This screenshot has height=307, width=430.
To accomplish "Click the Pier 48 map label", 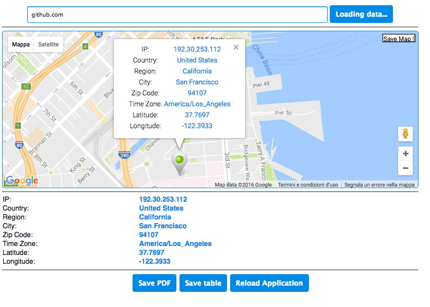I will pyautogui.click(x=261, y=84).
